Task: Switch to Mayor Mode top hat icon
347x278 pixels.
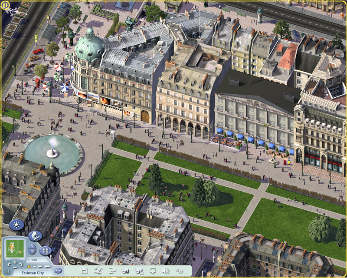Action: pos(36,236)
